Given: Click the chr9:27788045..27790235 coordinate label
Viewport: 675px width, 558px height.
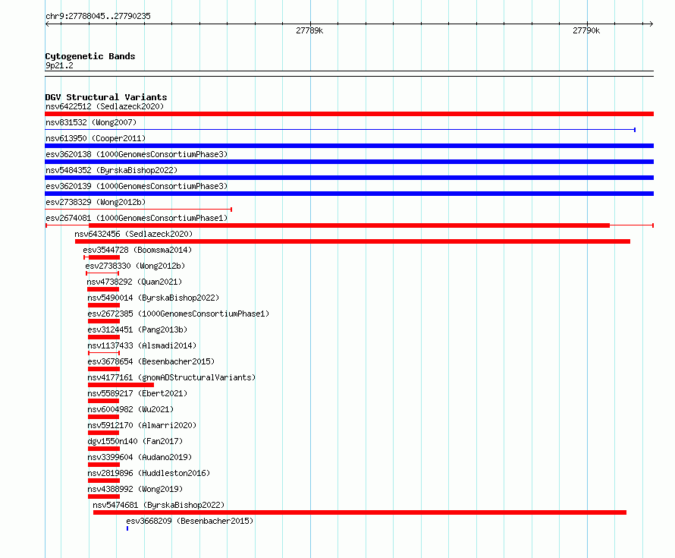Looking at the screenshot, I should tap(98, 16).
